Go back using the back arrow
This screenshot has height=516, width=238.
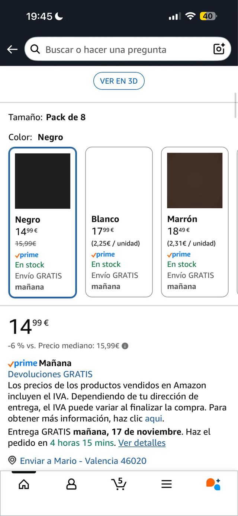[12, 49]
